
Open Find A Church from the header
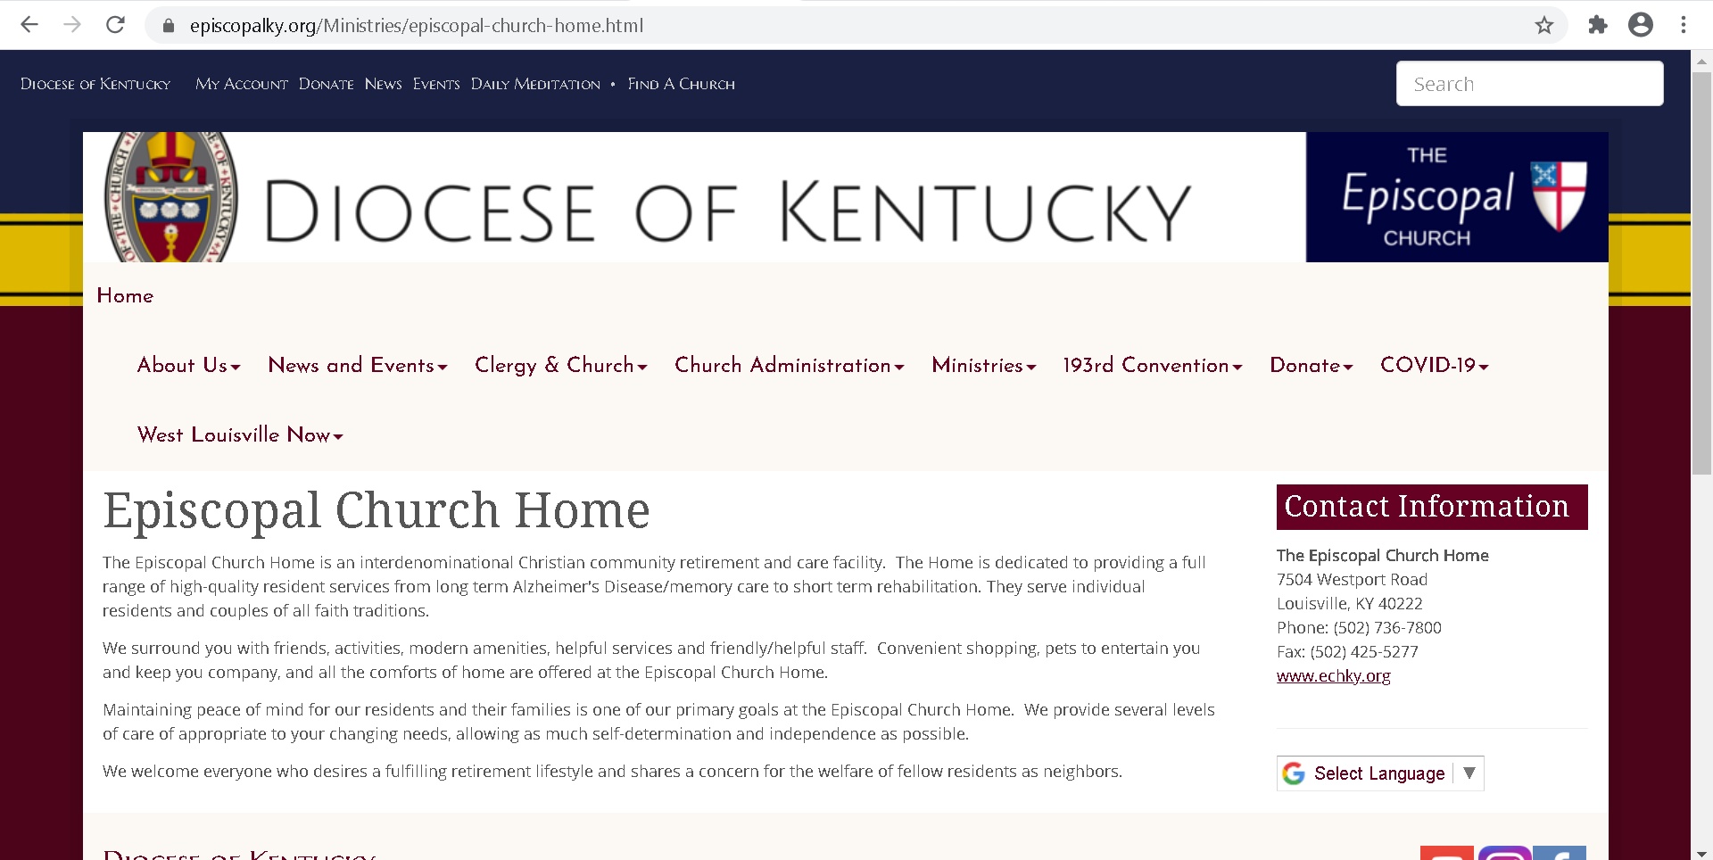pos(681,83)
